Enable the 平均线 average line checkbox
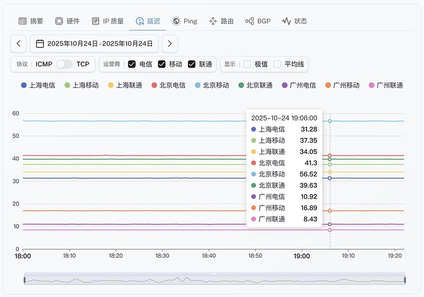The image size is (424, 297). pyautogui.click(x=277, y=64)
